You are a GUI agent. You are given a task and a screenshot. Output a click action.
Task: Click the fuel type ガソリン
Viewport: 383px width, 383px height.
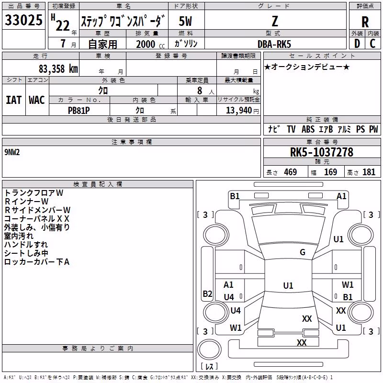pyautogui.click(x=186, y=44)
